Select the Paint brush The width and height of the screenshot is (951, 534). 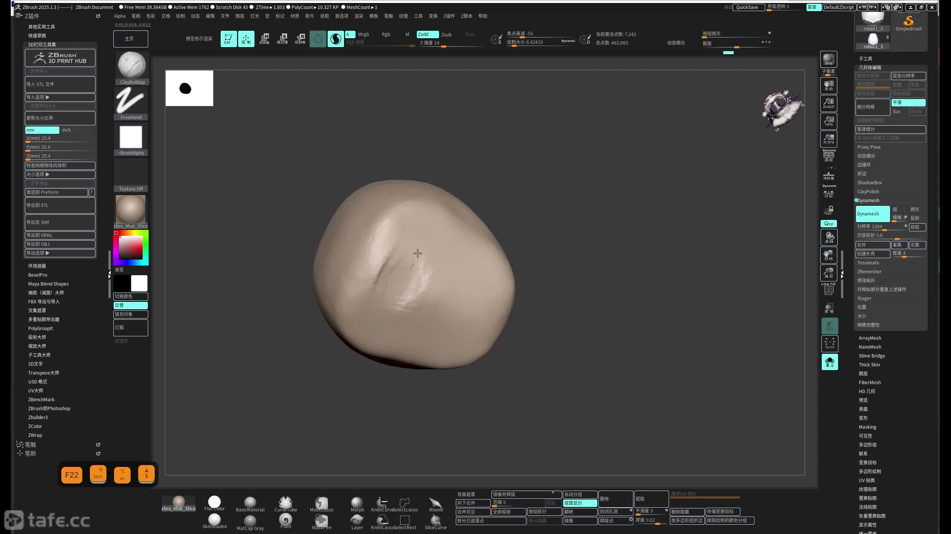pos(286,521)
